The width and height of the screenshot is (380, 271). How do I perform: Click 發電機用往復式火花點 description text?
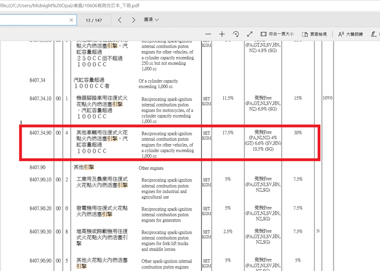click(x=102, y=208)
